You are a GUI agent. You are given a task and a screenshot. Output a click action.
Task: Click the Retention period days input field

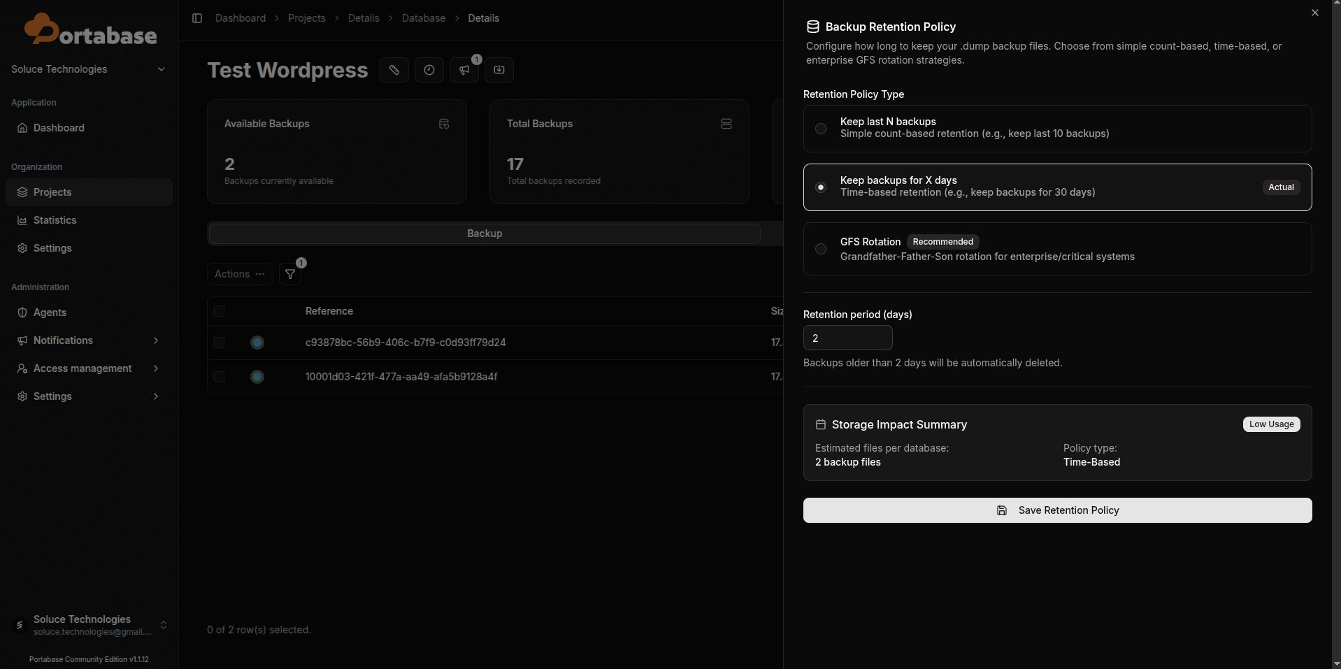[847, 338]
